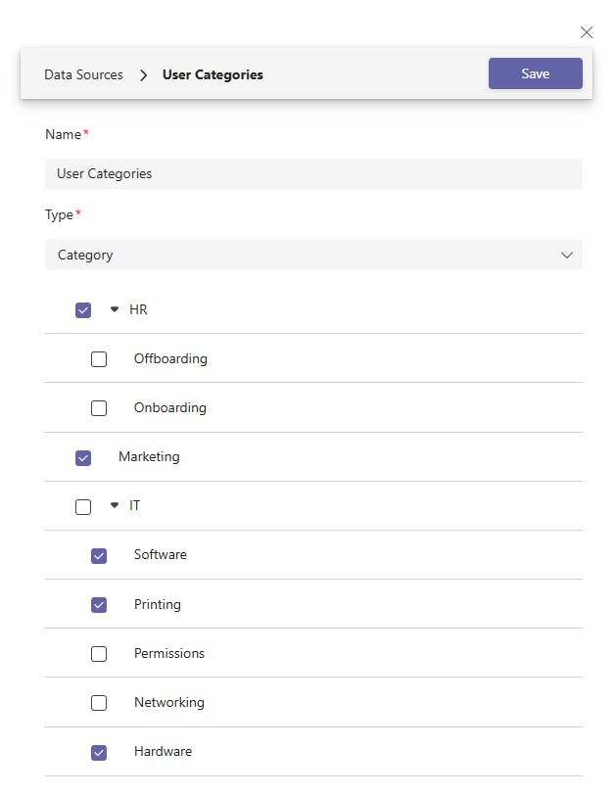Enable the Offboarding checkbox

tap(99, 359)
